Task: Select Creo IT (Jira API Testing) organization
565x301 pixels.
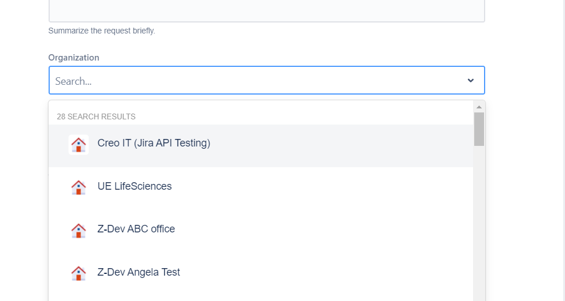Action: (x=154, y=144)
